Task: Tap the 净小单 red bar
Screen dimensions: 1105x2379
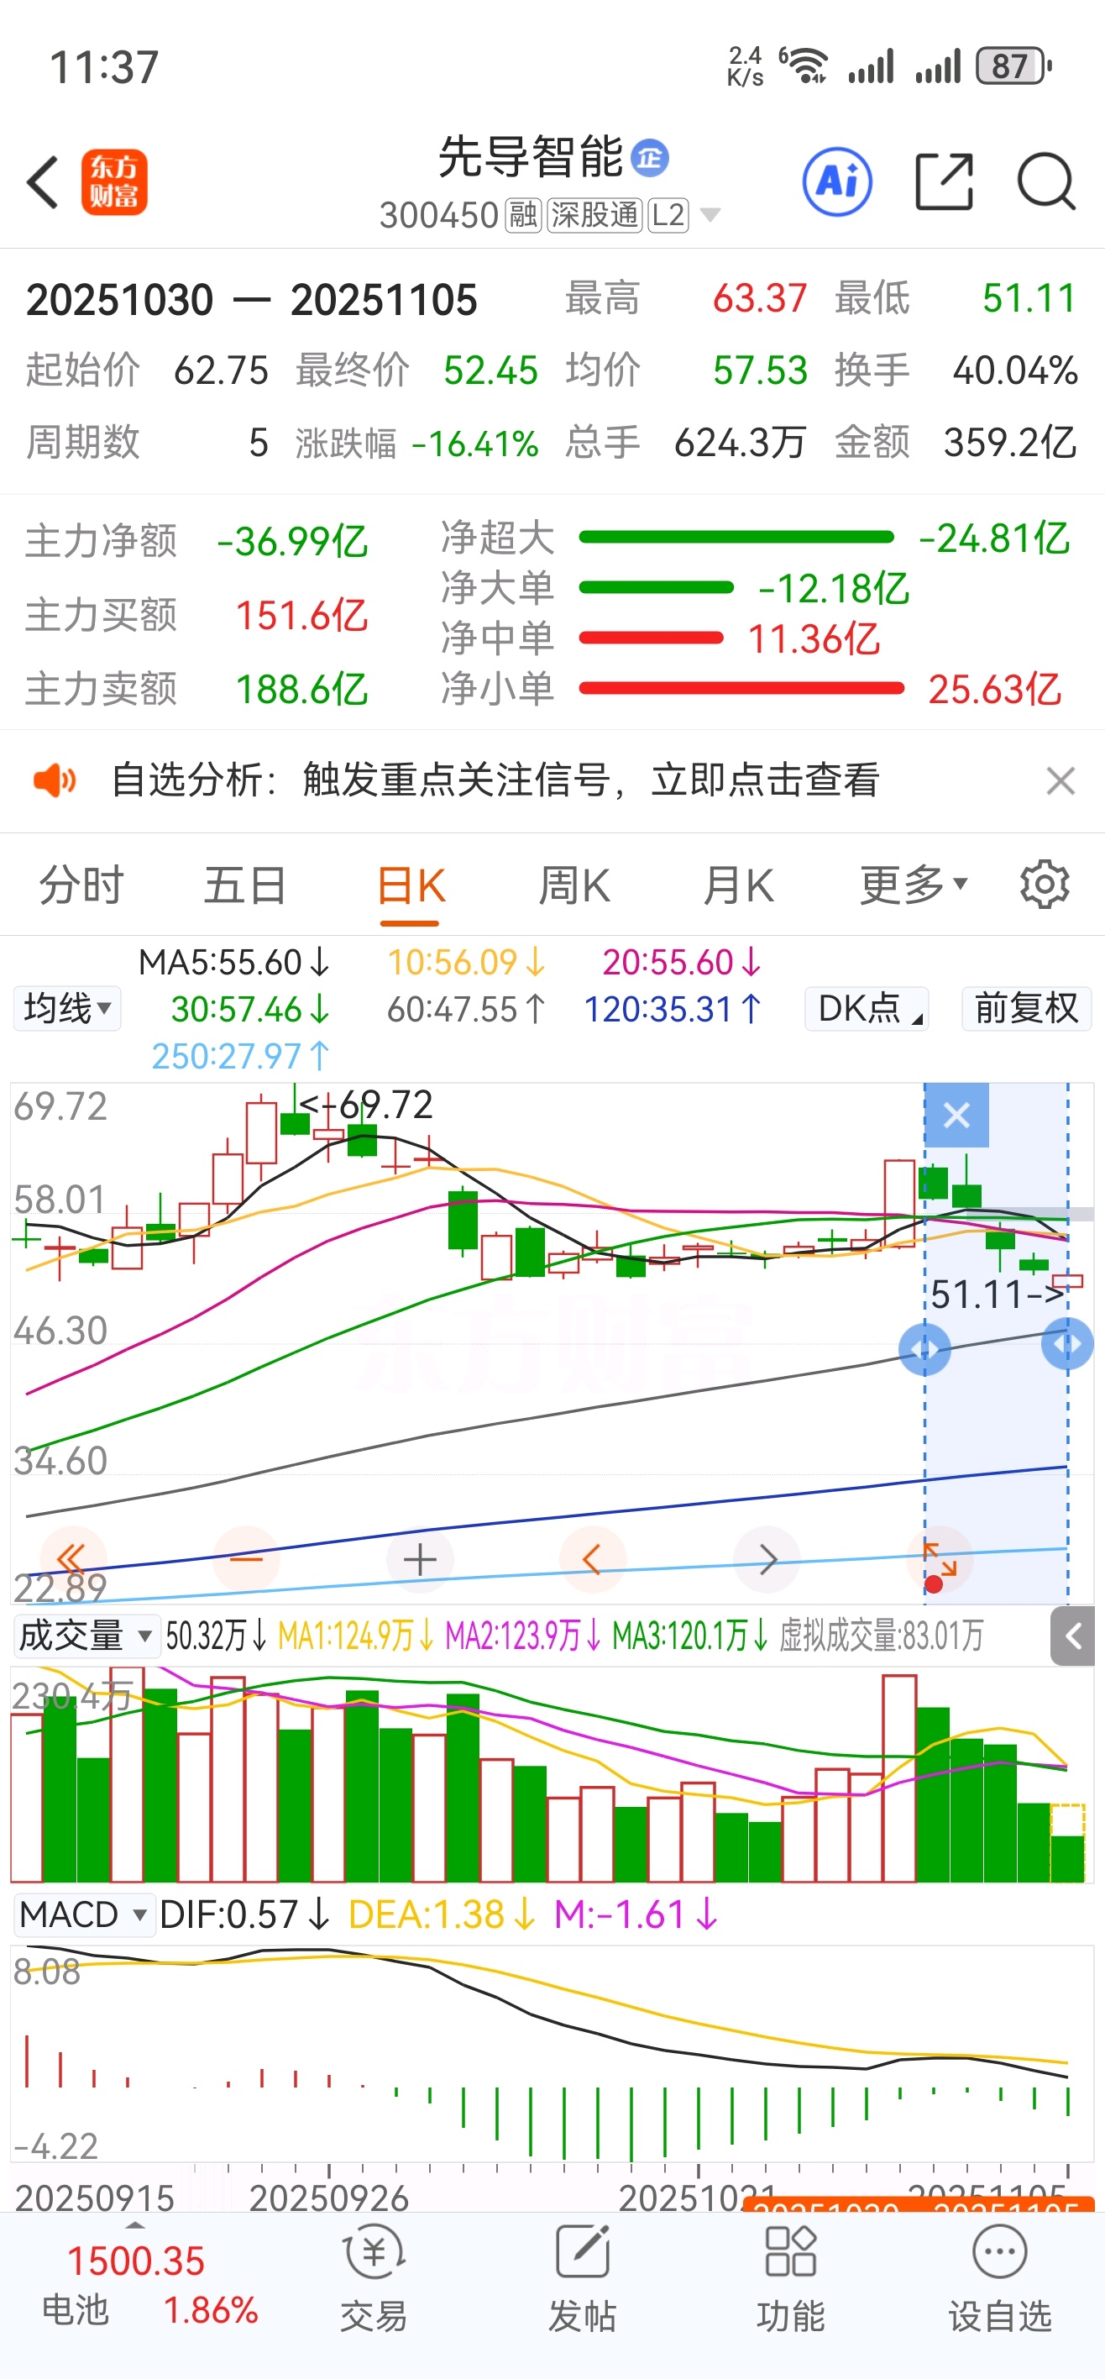Action: click(741, 688)
